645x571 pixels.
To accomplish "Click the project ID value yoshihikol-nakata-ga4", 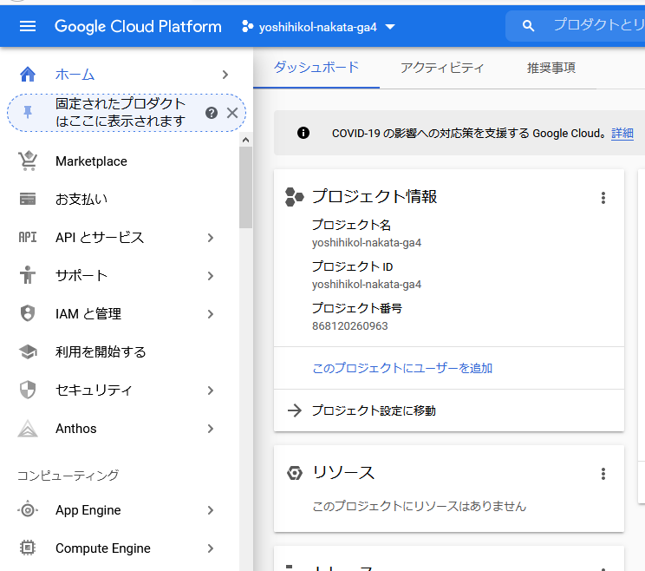I will pos(367,284).
